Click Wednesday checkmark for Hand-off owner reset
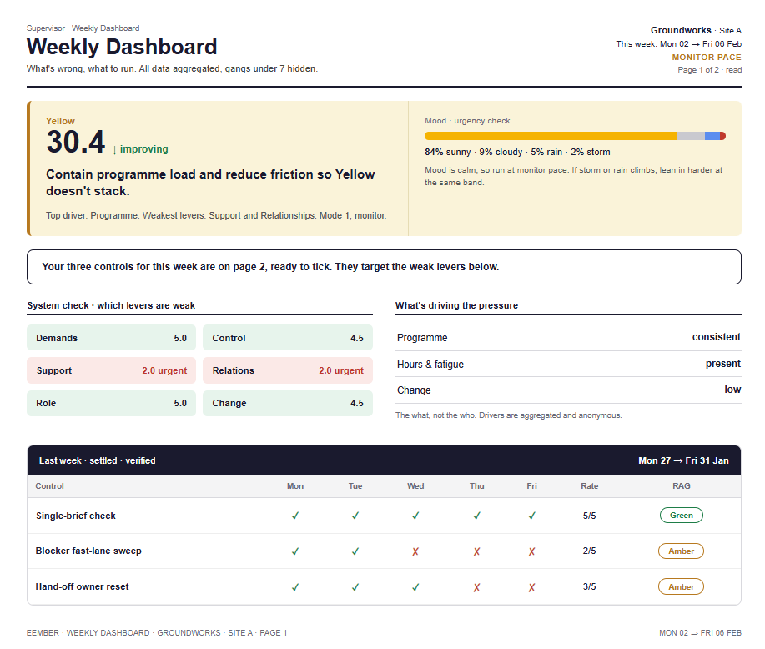Viewport: 765px width, 649px height. (415, 587)
